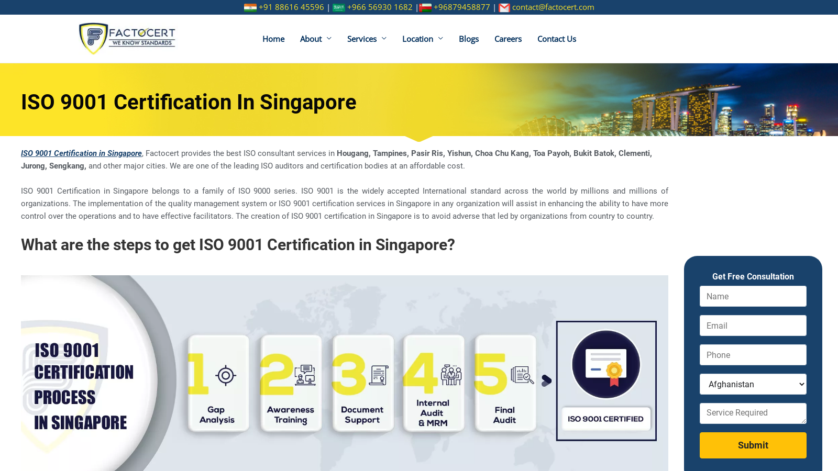Click the Get Free Consultation title
The height and width of the screenshot is (471, 838).
753,276
